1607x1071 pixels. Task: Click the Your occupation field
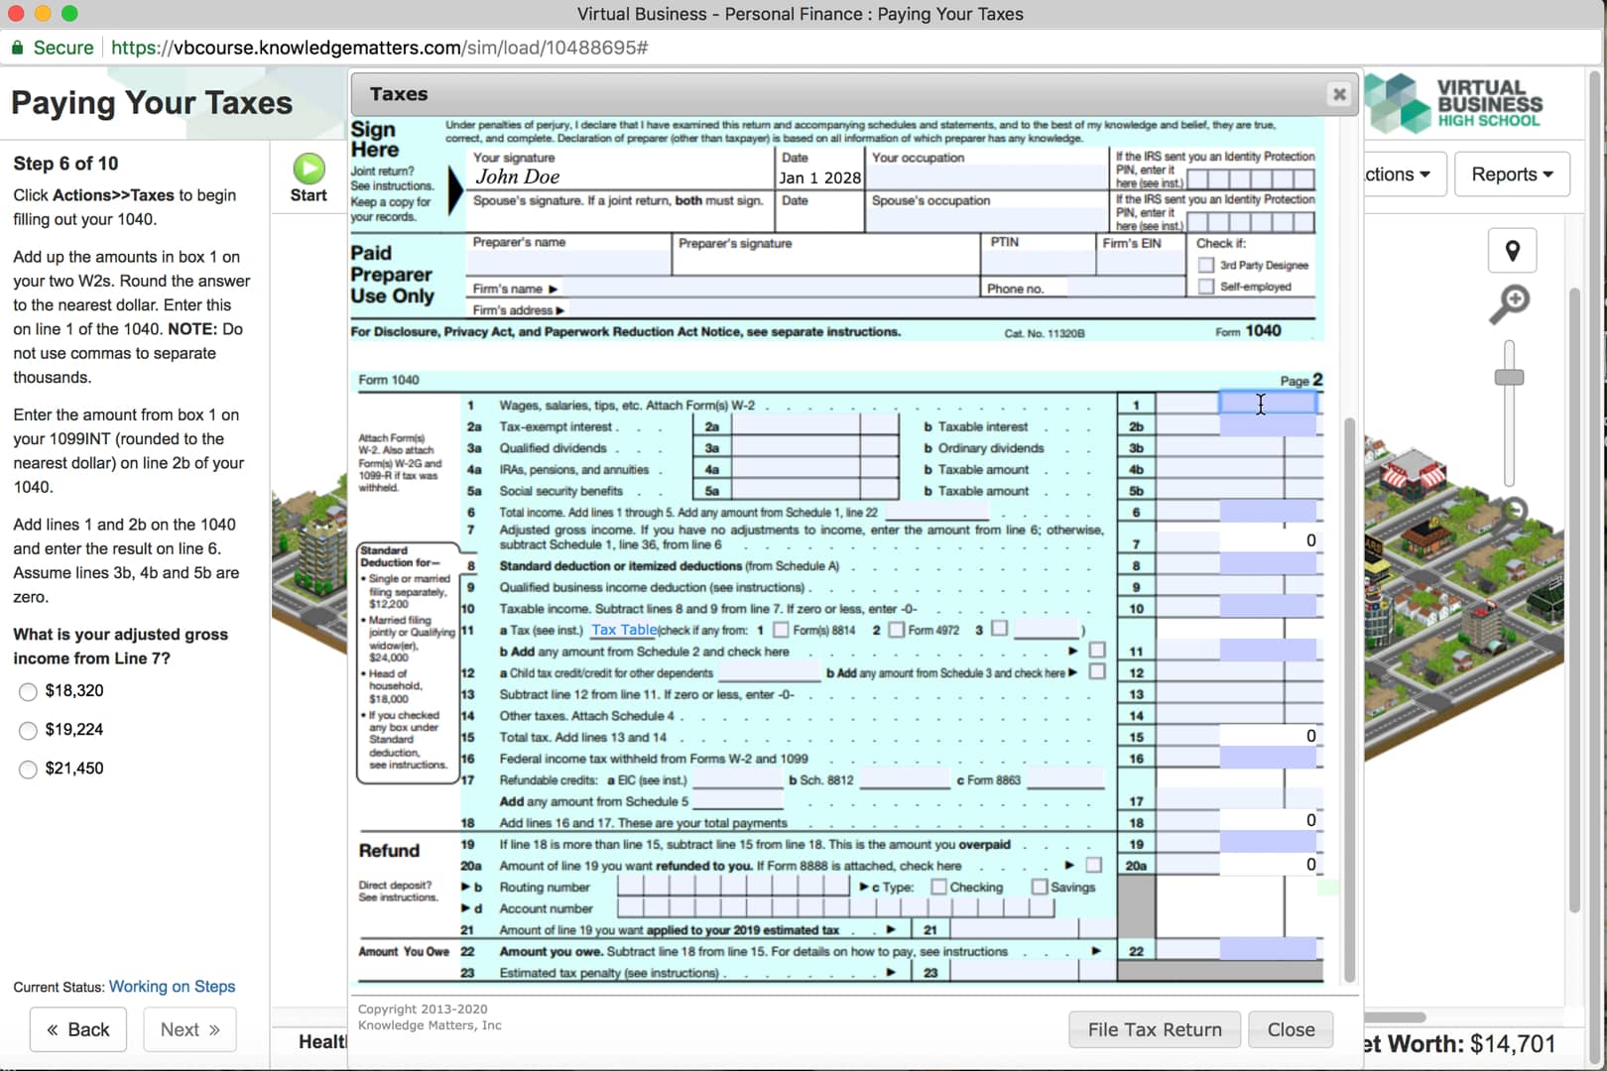pyautogui.click(x=987, y=178)
